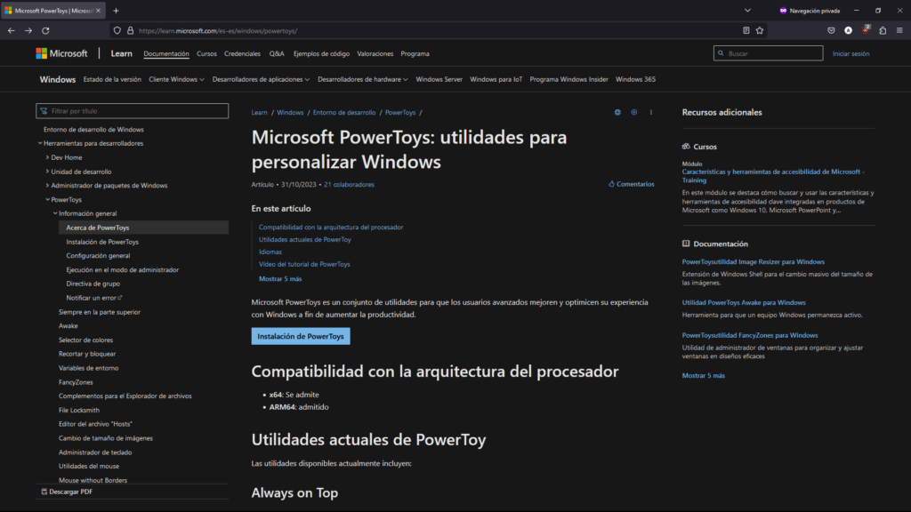Jump to Video del tutorial de PowerToys
The width and height of the screenshot is (911, 512).
click(x=304, y=264)
